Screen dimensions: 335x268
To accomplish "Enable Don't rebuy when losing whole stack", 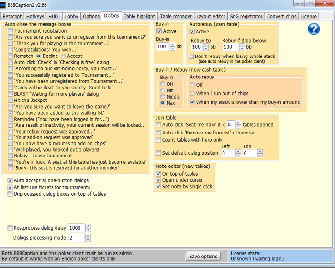I will (191, 56).
